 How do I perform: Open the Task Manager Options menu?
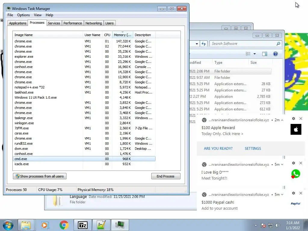[23, 15]
